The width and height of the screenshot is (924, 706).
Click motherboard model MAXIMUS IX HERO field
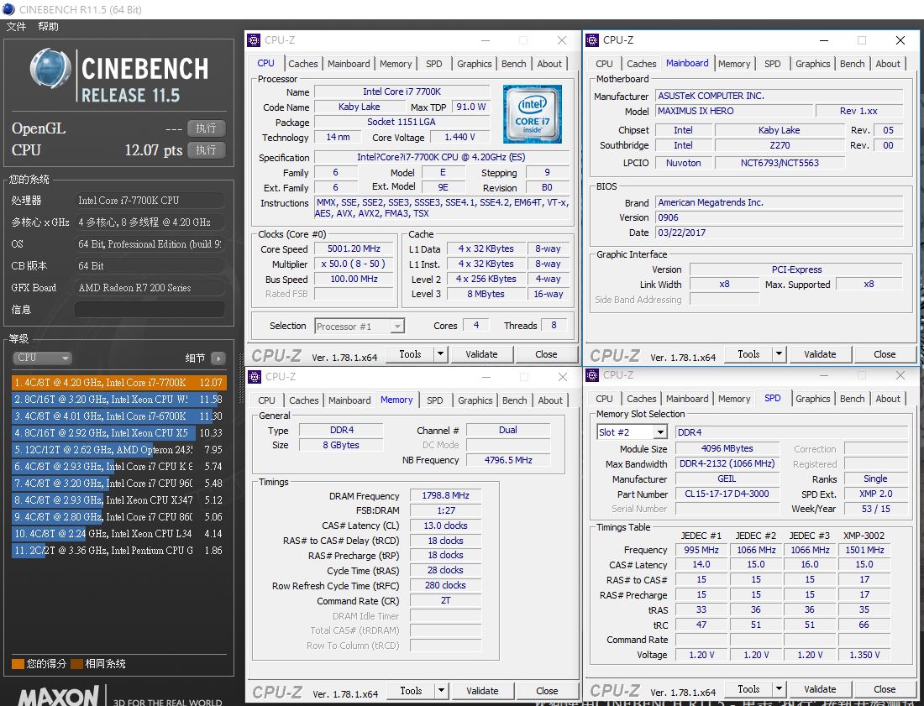pyautogui.click(x=734, y=111)
